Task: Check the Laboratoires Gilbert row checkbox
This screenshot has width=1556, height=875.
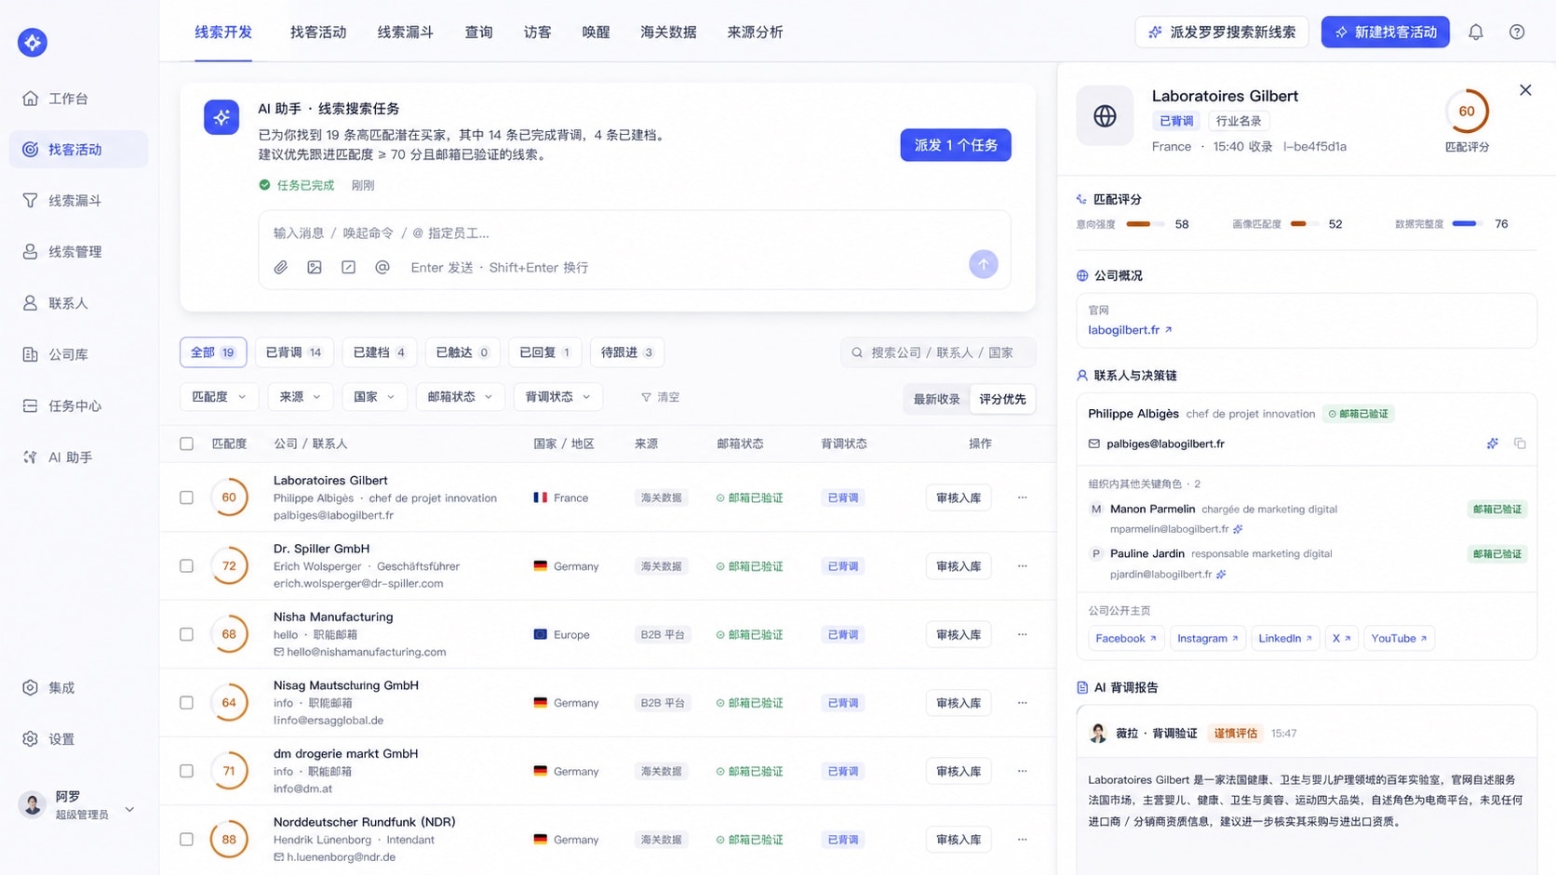Action: click(x=187, y=497)
